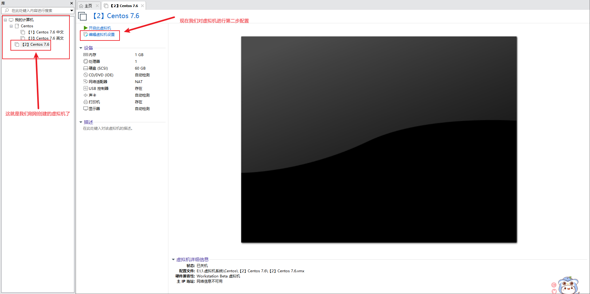Click the processor (处理器) device icon
Screen dimensions: 590x294
[x=86, y=61]
